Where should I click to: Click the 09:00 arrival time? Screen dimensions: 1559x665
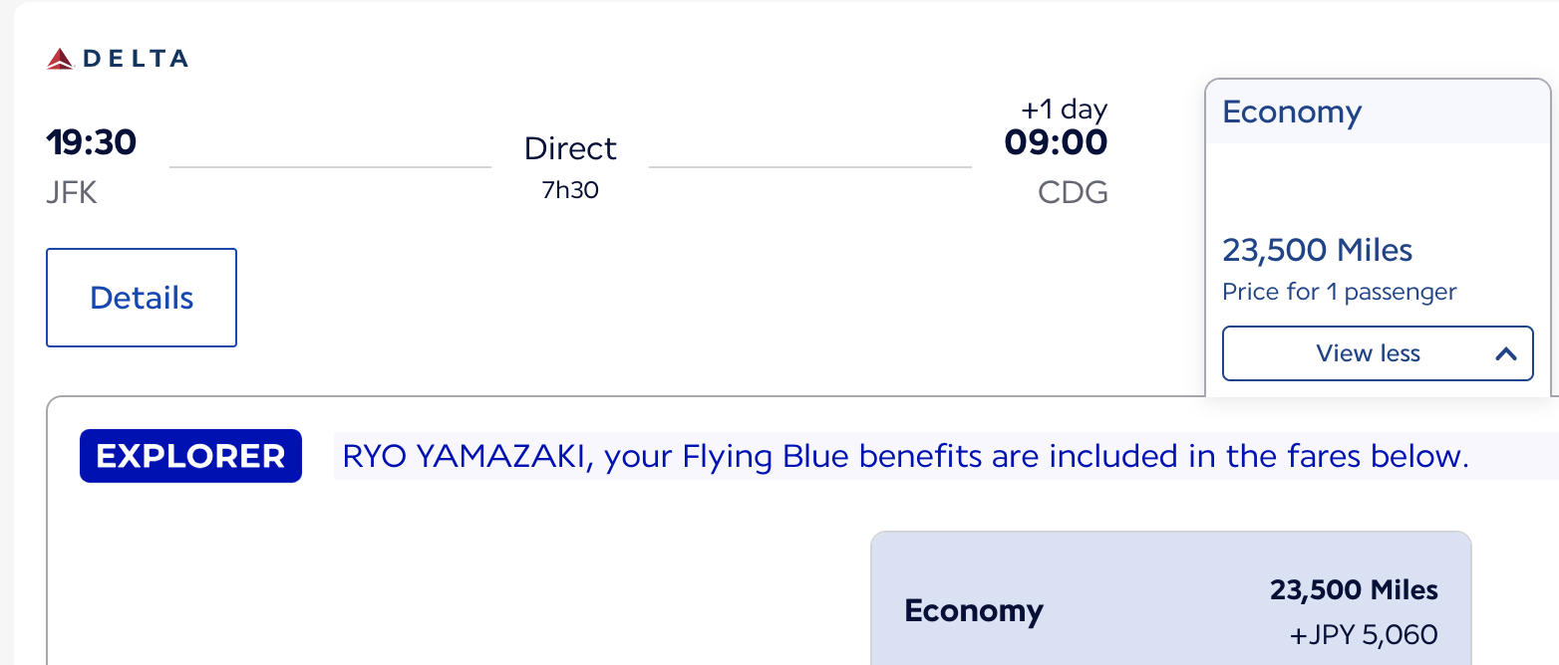pos(1056,143)
